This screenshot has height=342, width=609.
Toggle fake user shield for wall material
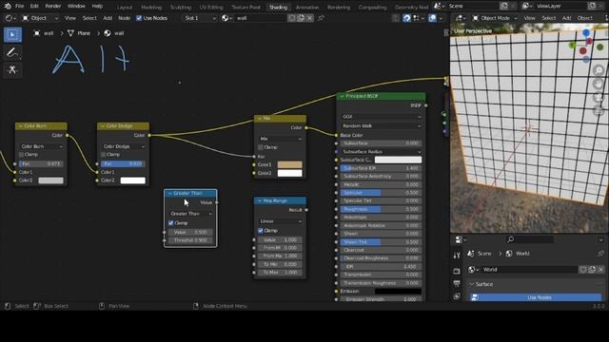(x=292, y=18)
